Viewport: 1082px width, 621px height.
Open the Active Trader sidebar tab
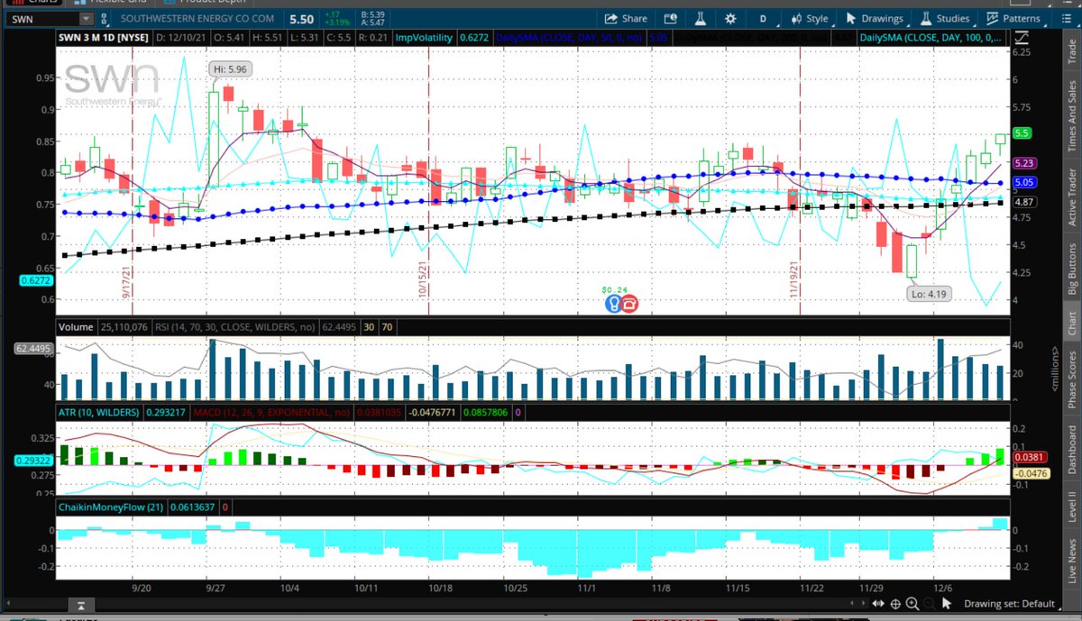point(1071,196)
